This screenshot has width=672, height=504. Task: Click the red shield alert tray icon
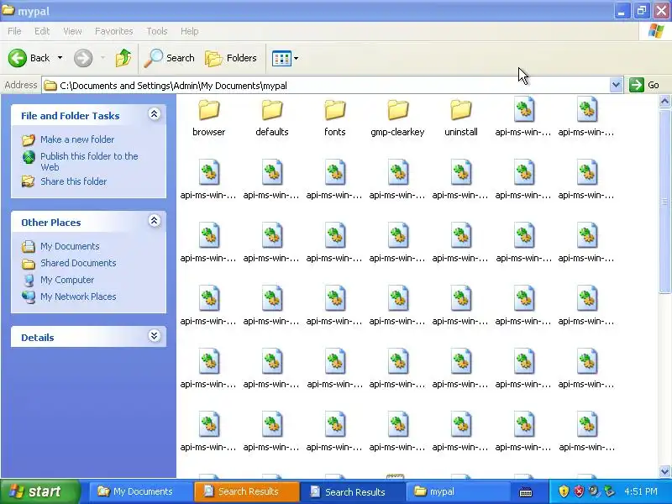(x=579, y=491)
